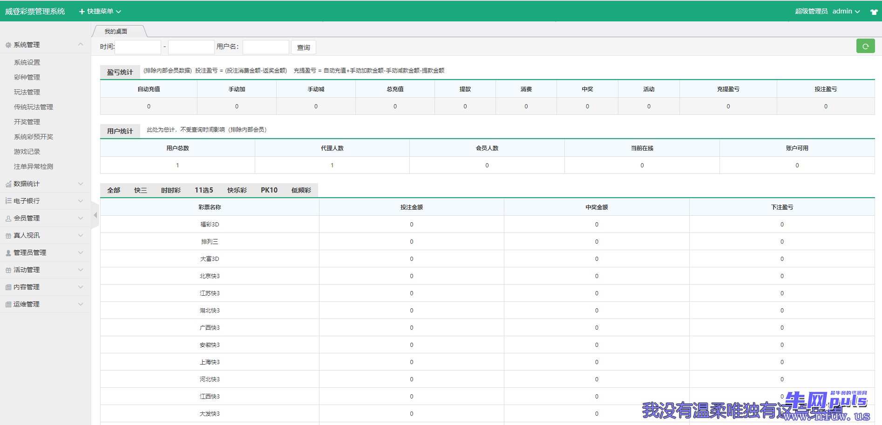Expand the 真人视讯 menu chevron
The height and width of the screenshot is (425, 882).
point(81,235)
